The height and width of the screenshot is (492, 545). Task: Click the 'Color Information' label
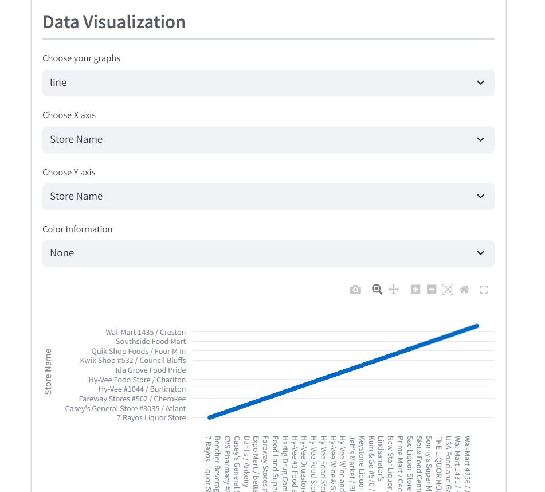pyautogui.click(x=77, y=229)
